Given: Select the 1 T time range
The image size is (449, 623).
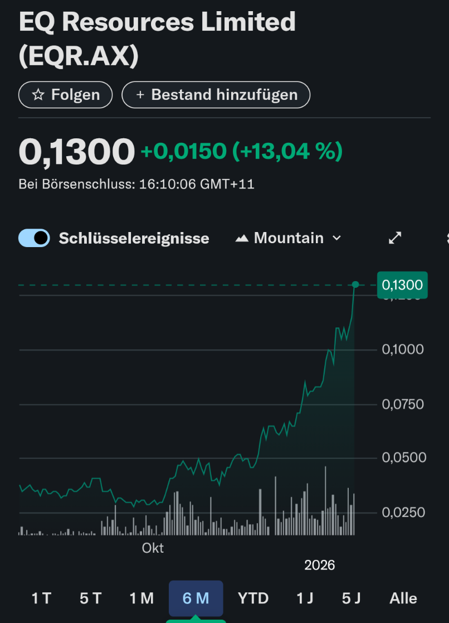Looking at the screenshot, I should (41, 598).
